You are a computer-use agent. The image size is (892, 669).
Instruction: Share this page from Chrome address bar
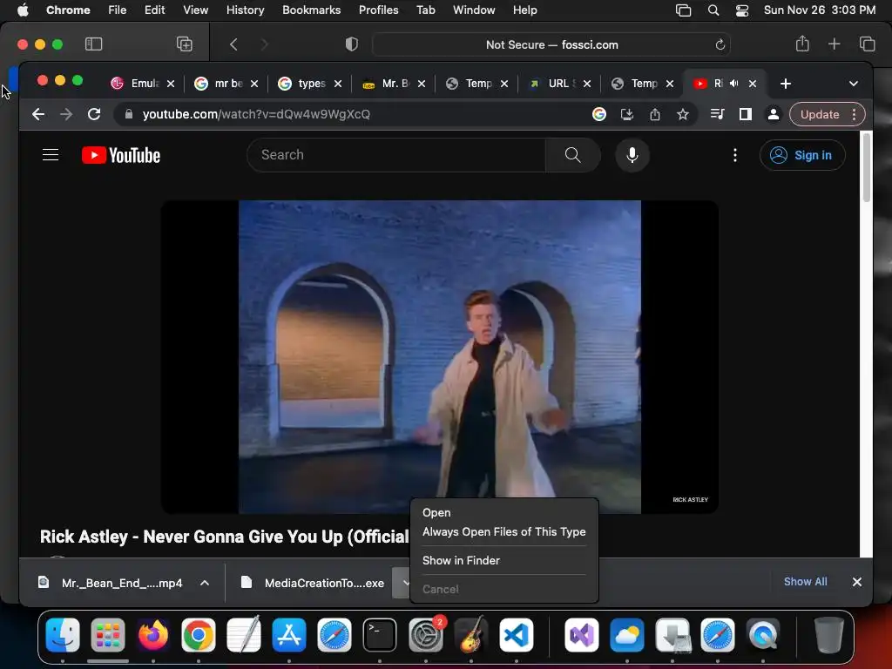[x=655, y=114]
